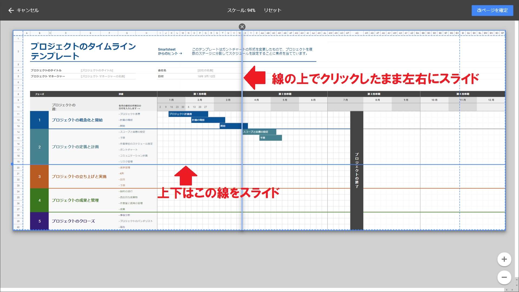Click phase 4 green number cell

[39, 200]
